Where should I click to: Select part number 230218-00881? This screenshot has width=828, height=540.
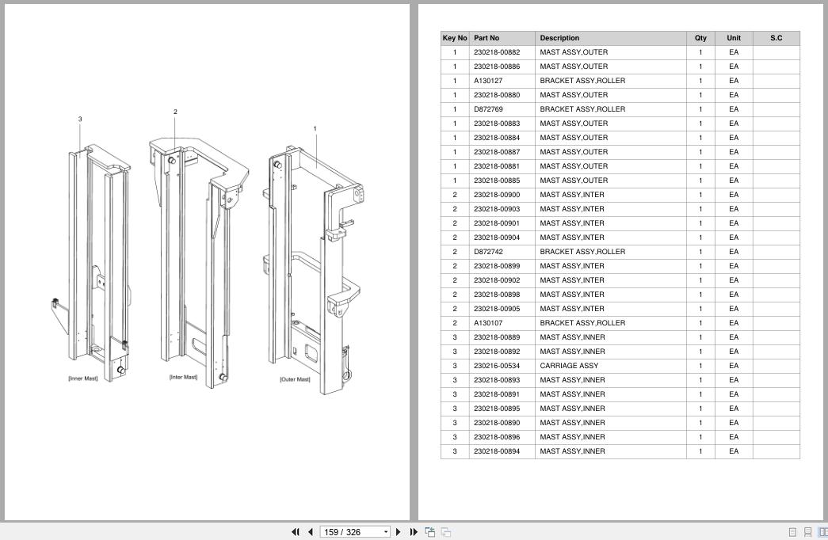(x=496, y=166)
